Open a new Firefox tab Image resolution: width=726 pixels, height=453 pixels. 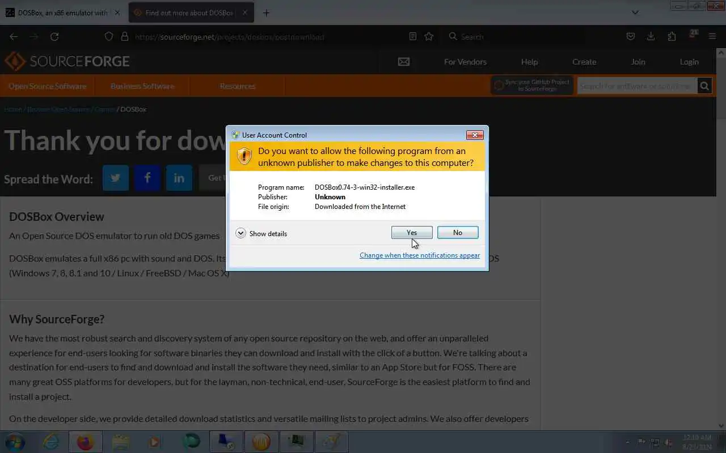coord(266,12)
